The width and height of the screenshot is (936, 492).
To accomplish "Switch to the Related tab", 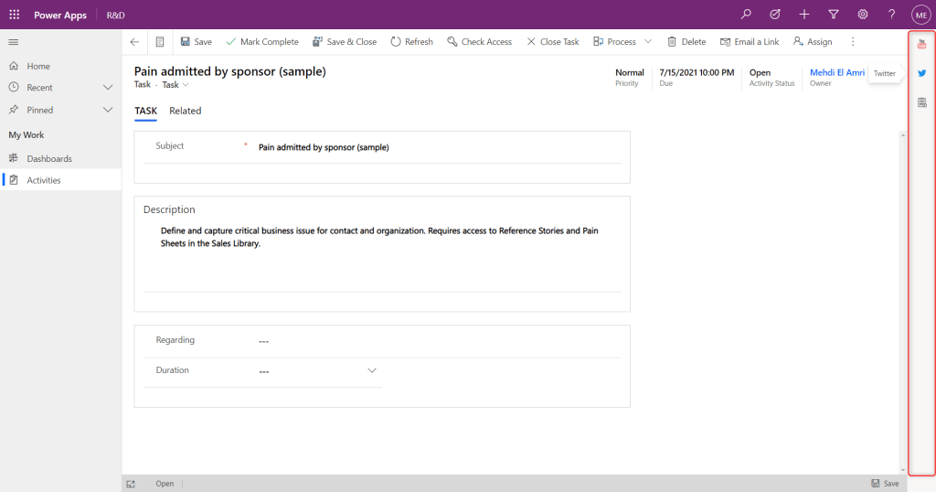I will 185,111.
